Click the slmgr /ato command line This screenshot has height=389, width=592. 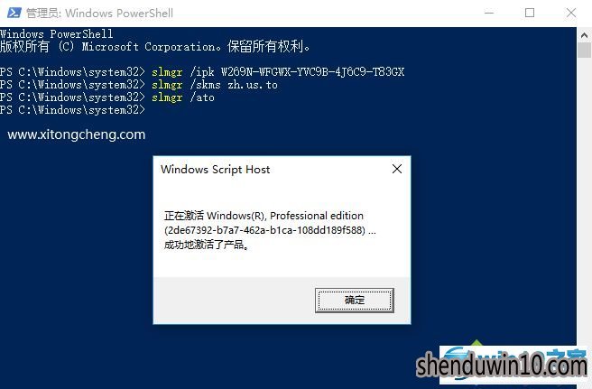click(107, 97)
